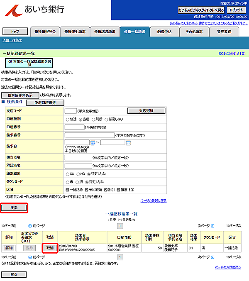The image size is (249, 281).
Task: Open the 融資申込 tab
Action: click(x=164, y=32)
